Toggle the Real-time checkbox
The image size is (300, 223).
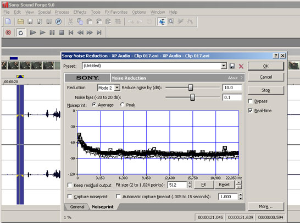(250, 111)
